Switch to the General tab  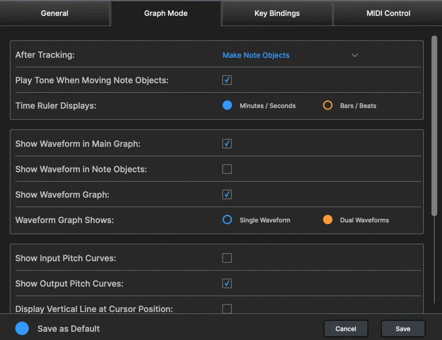(54, 13)
